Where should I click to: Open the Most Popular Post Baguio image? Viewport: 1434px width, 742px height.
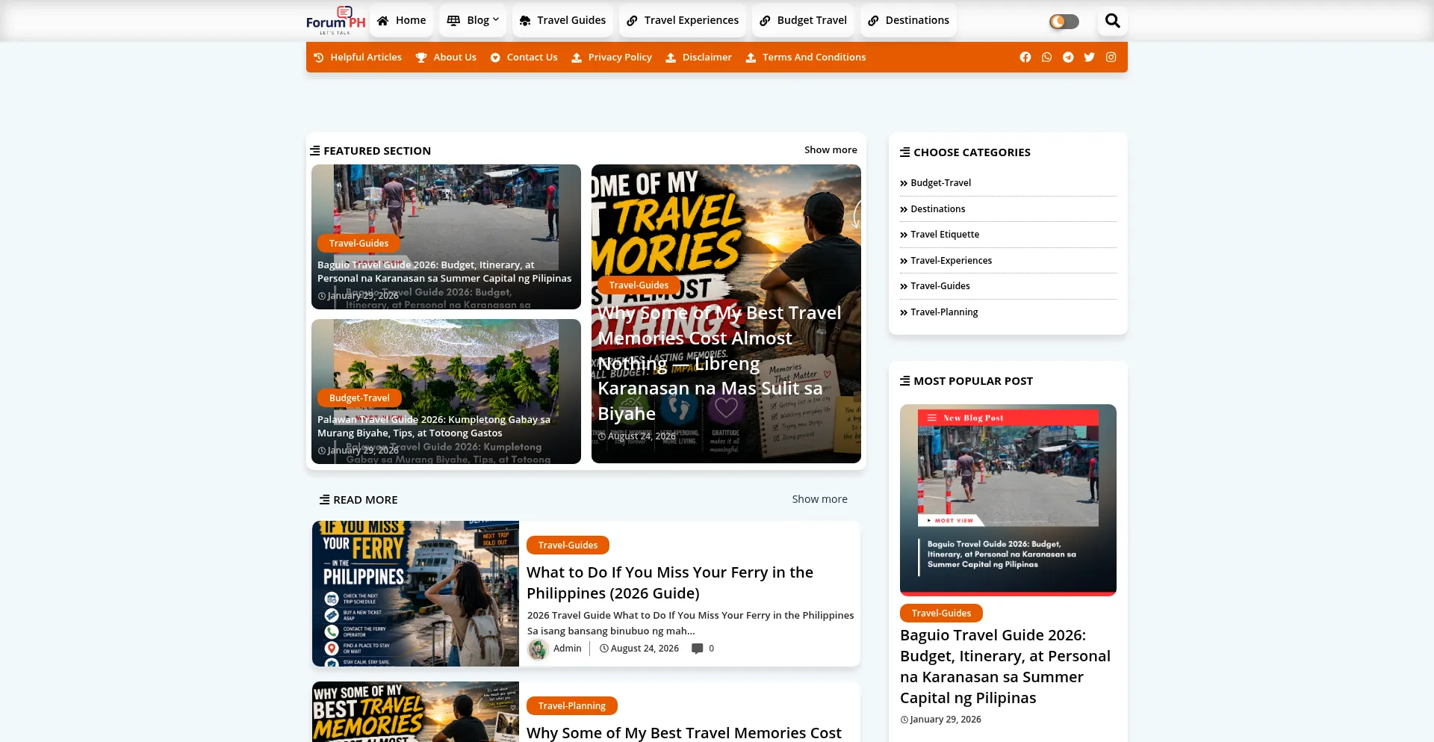coord(1008,500)
